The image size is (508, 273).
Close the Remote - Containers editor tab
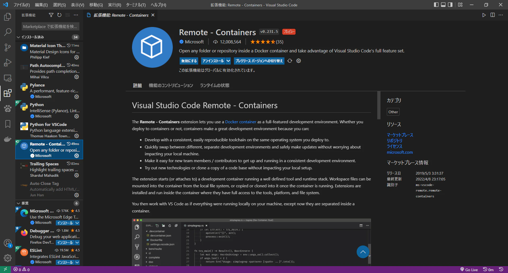[x=153, y=15]
